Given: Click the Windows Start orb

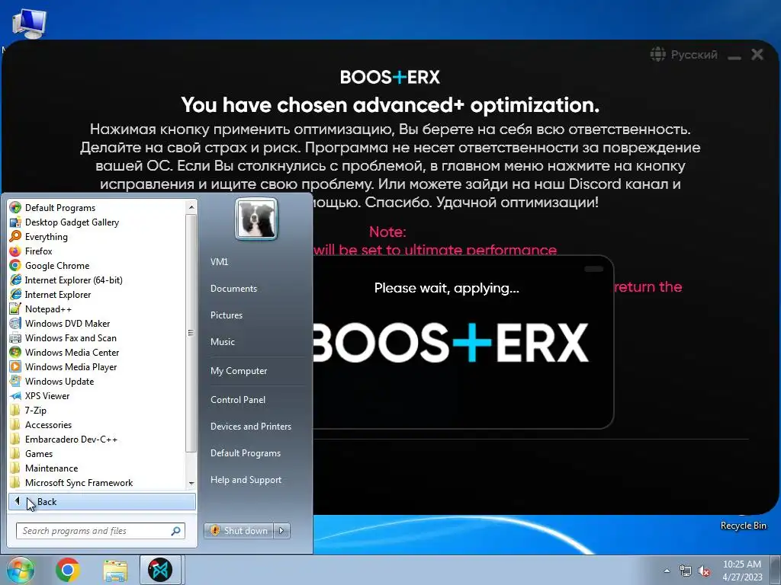Looking at the screenshot, I should (20, 570).
